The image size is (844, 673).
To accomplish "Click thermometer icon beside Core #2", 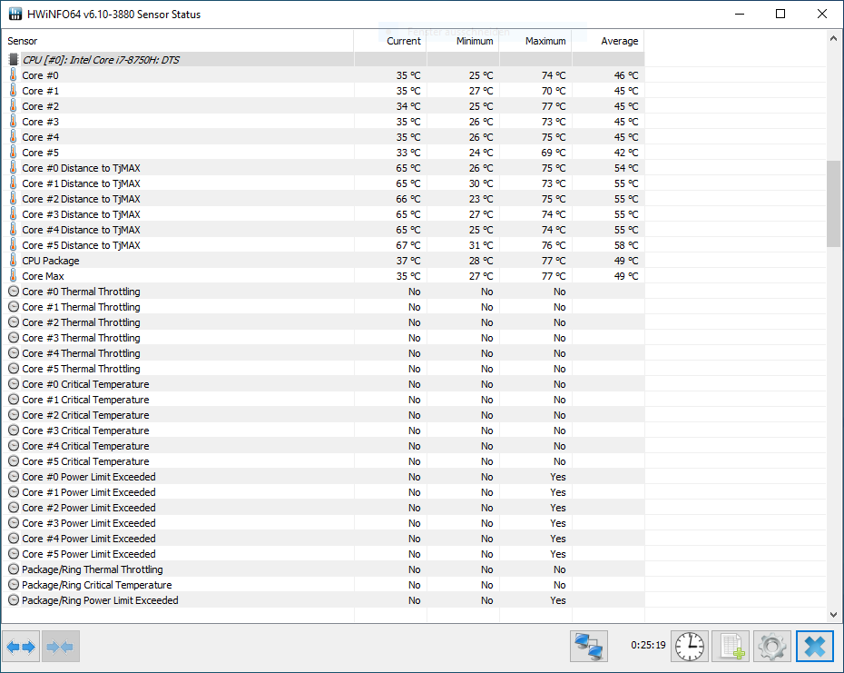I will 14,106.
